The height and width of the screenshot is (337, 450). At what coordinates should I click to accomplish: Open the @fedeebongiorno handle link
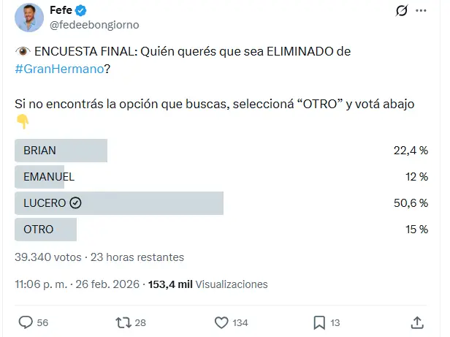coord(92,24)
